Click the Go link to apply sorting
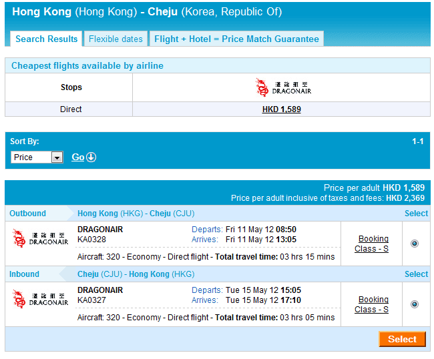Image resolution: width=434 pixels, height=359 pixels. pyautogui.click(x=78, y=157)
